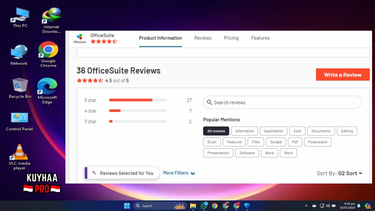Open Control Panel desktop icon
The width and height of the screenshot is (375, 211).
click(x=19, y=121)
